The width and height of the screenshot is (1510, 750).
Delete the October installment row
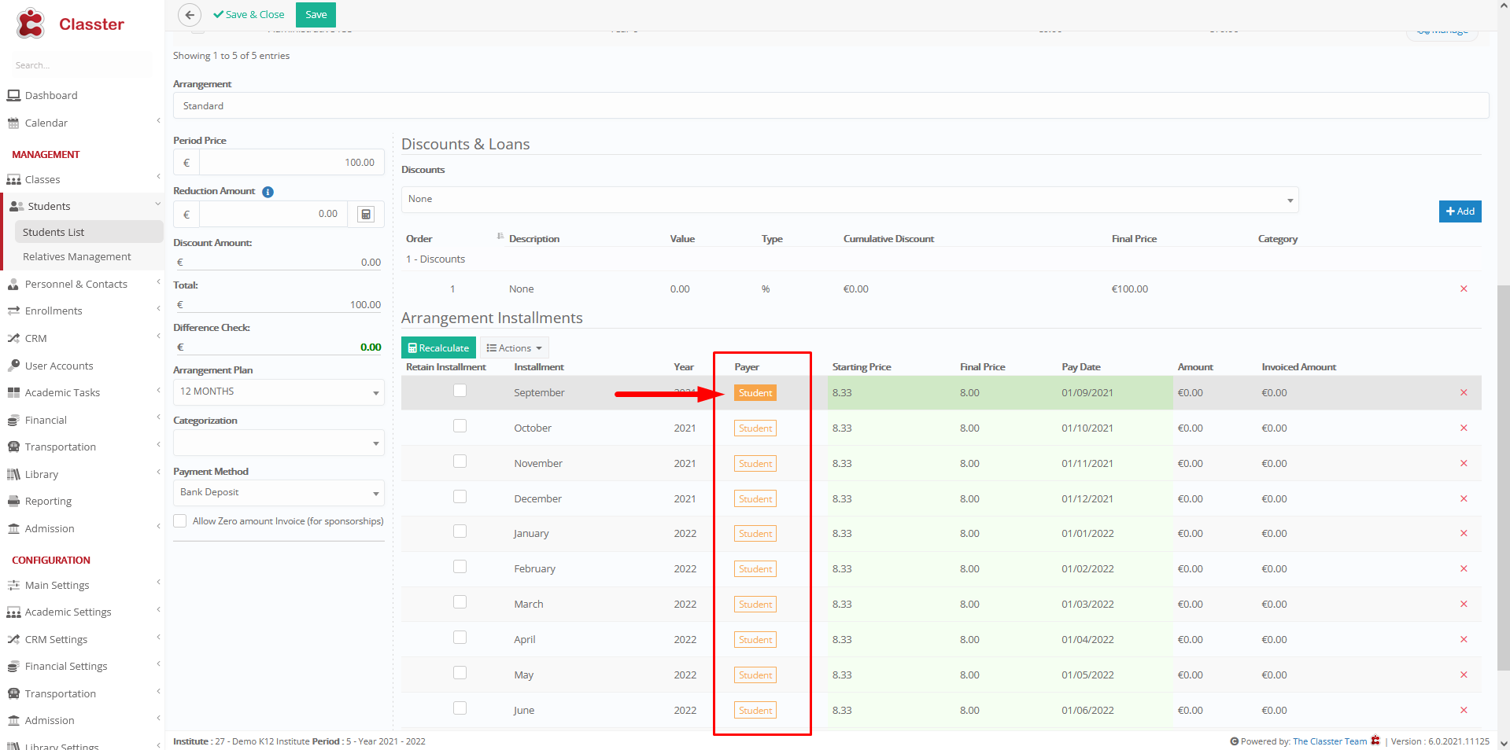[x=1464, y=428]
